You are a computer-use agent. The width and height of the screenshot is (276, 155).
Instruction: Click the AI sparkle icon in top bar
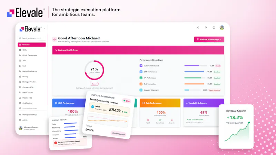[198, 28]
